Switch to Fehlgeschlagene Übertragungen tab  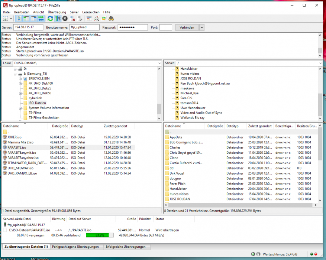click(x=75, y=247)
